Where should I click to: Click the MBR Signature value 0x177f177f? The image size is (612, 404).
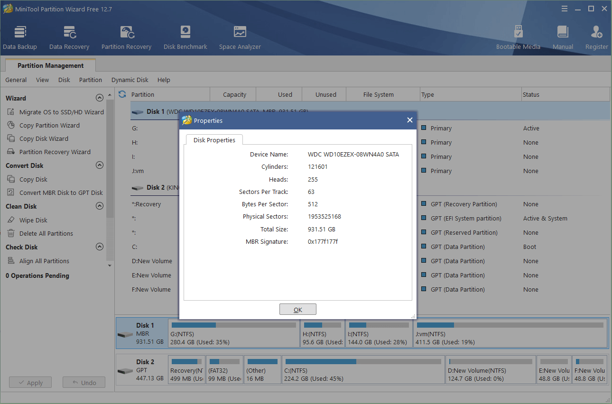coord(323,242)
